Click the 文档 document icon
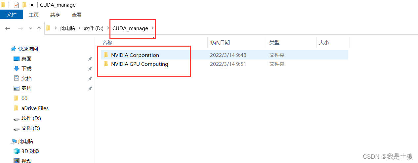This screenshot has height=163, width=418. pos(17,78)
